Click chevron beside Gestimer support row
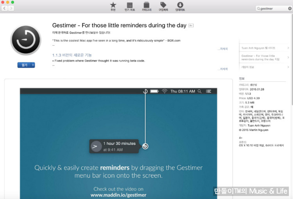Image resolution: width=293 pixels, height=199 pixels. tap(288, 57)
